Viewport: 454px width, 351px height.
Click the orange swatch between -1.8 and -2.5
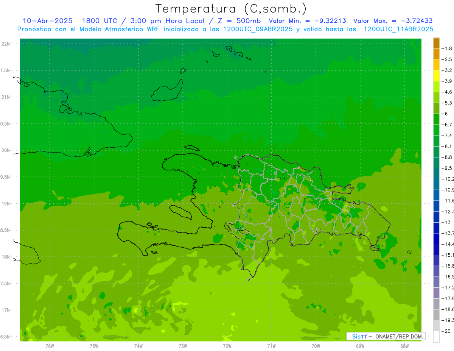[x=436, y=54]
